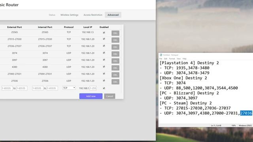The image size is (253, 142).
Task: Open the protocol TCP dropdown
Action: (69, 88)
